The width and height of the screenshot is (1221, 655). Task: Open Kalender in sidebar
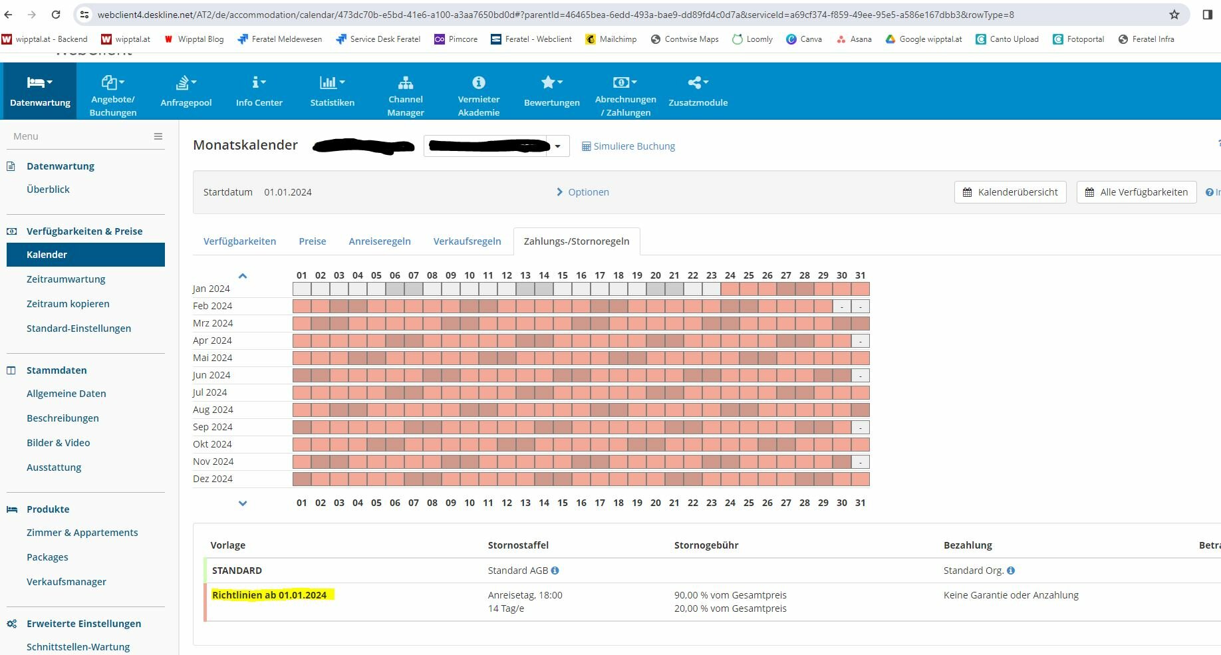(x=86, y=255)
